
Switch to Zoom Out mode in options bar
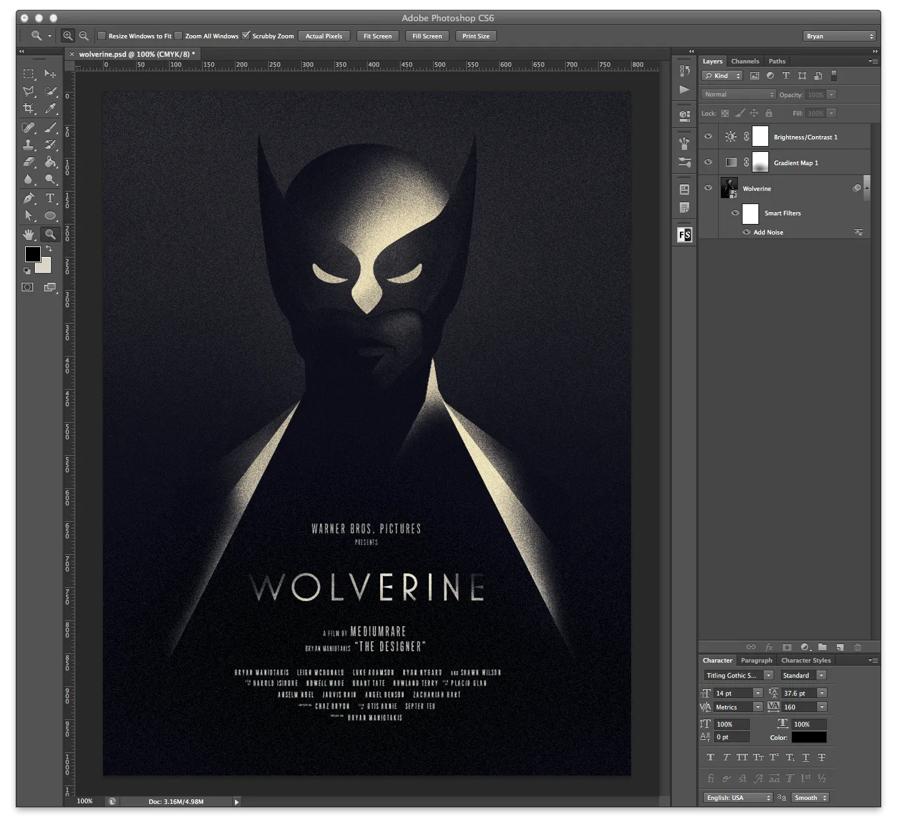tap(84, 36)
